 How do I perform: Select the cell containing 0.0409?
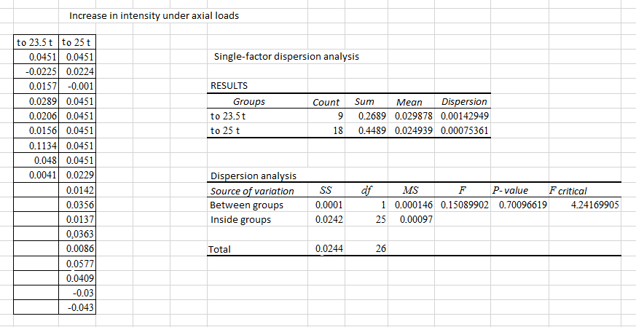pos(77,278)
